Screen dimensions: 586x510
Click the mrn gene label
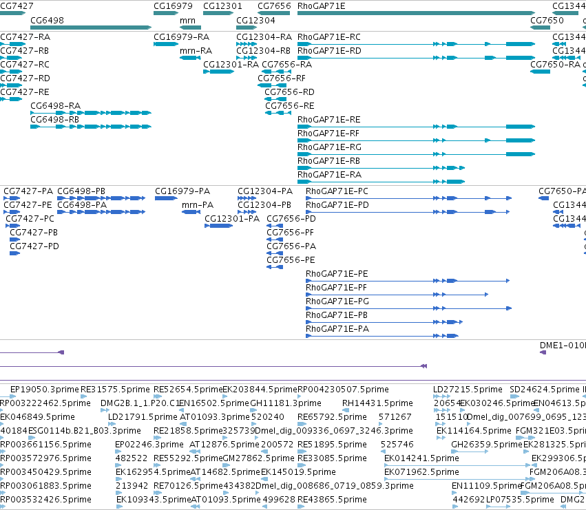tap(187, 20)
